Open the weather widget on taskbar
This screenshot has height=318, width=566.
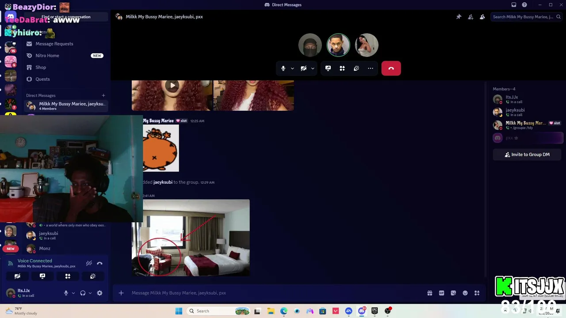21,311
